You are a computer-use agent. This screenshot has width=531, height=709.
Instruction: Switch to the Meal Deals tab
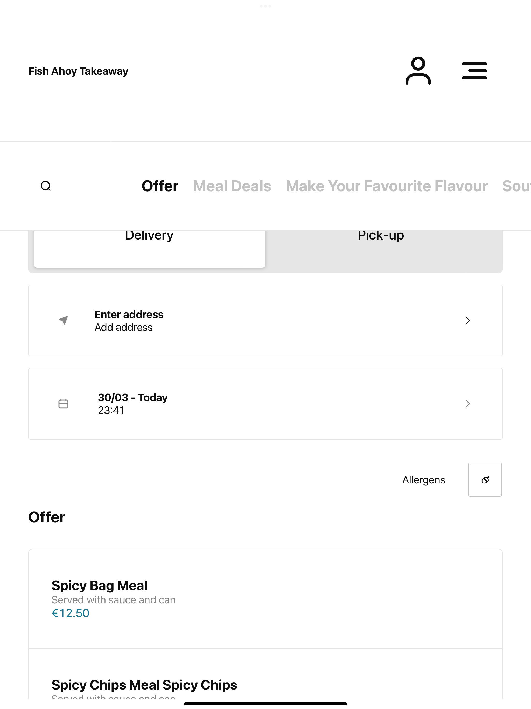coord(232,186)
